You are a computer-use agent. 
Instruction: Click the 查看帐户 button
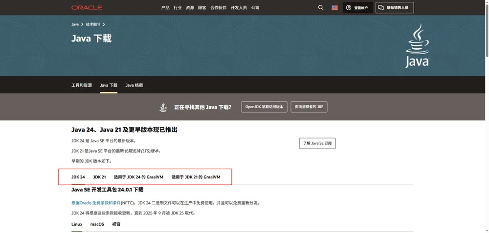click(x=358, y=7)
